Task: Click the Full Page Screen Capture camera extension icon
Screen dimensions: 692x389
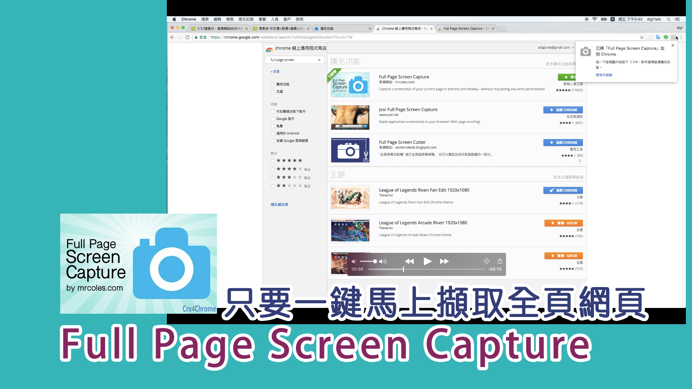Action: coord(673,37)
